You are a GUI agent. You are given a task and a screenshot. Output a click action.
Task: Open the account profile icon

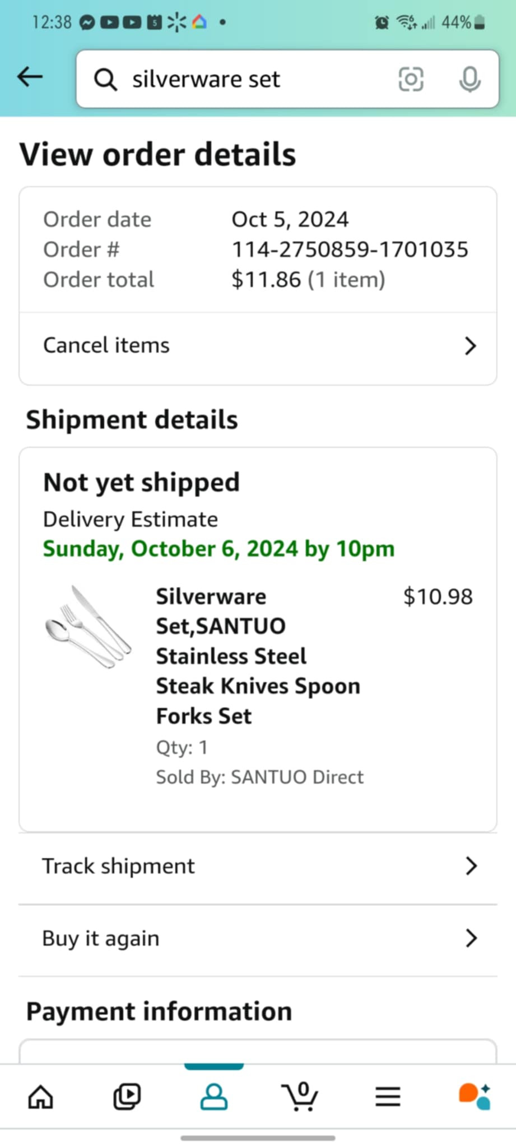(214, 1096)
